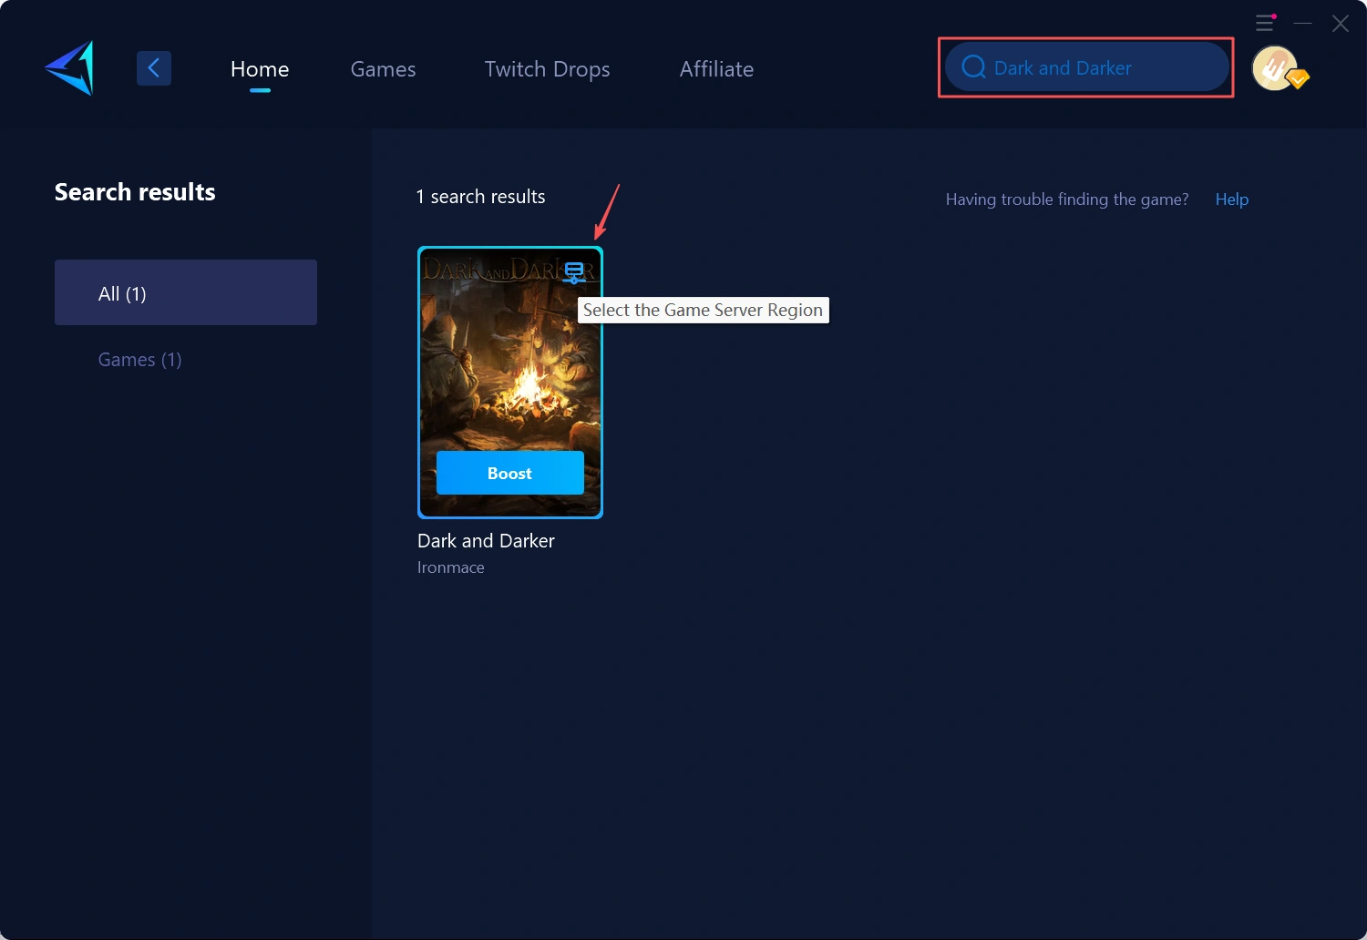Select the All (1) results filter
Image resolution: width=1367 pixels, height=940 pixels.
[186, 292]
